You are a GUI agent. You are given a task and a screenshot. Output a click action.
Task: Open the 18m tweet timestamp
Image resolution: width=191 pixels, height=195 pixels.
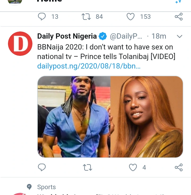pyautogui.click(x=159, y=36)
